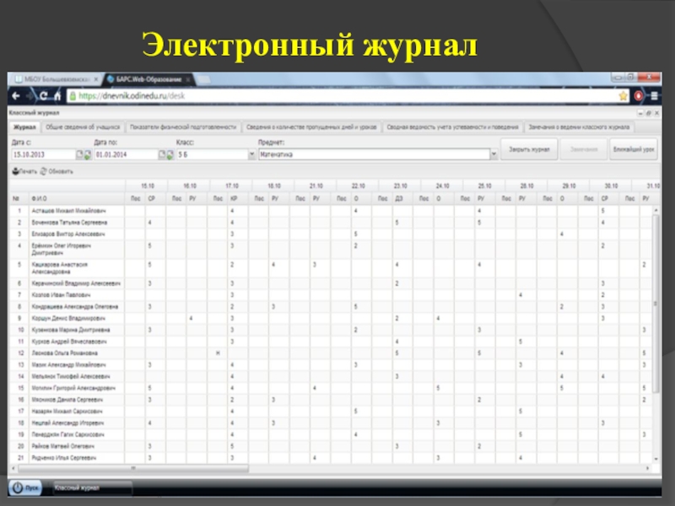Reload the page with the refresh icon
This screenshot has width=675, height=506.
pos(44,95)
